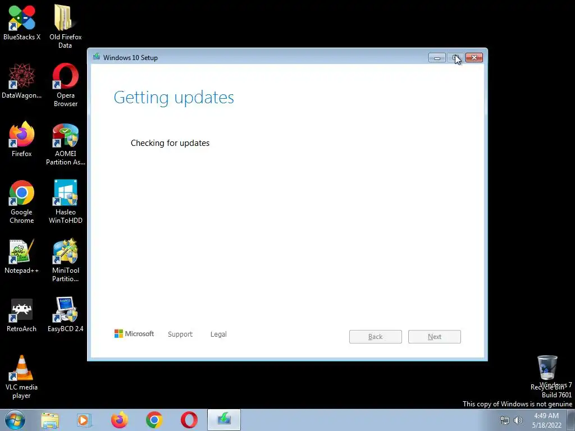This screenshot has width=575, height=431.
Task: Launch Opera Browser from the desktop
Action: pyautogui.click(x=65, y=85)
